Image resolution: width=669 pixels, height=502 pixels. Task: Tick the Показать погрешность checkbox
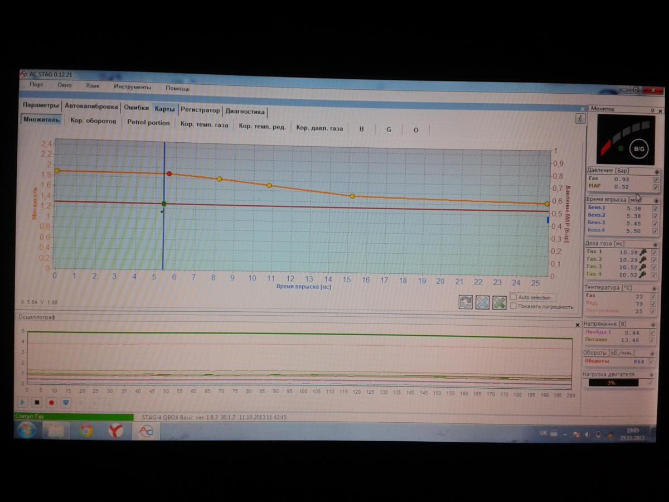(513, 306)
